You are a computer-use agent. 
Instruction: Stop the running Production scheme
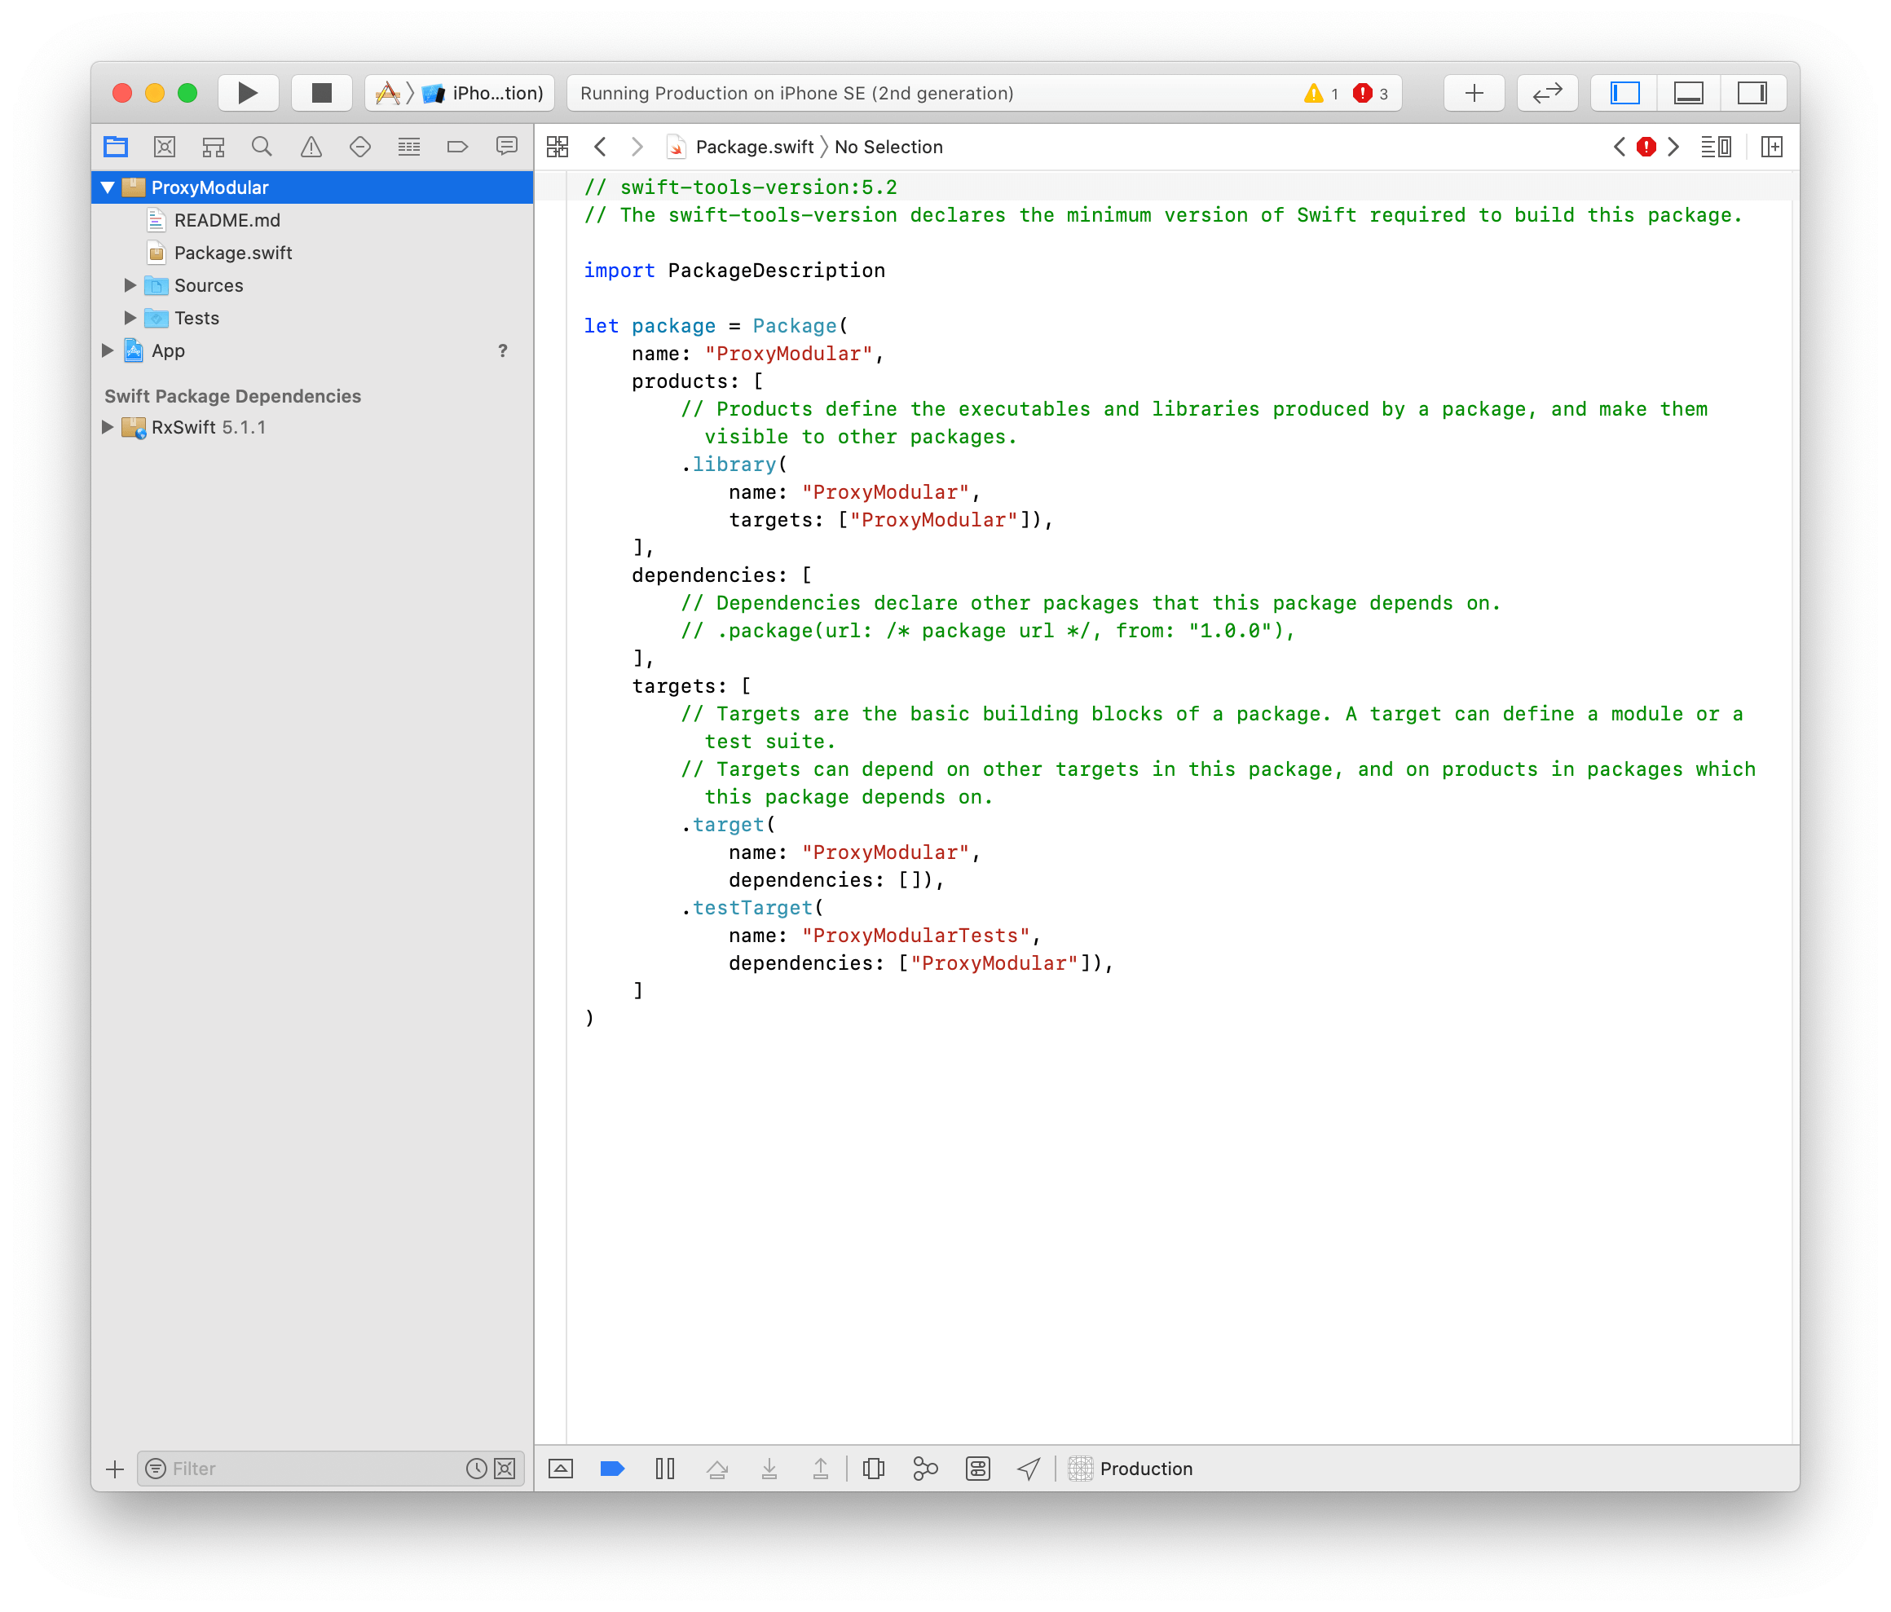click(321, 93)
